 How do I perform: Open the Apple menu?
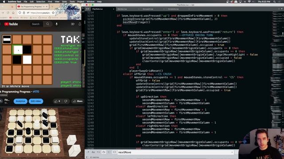[4, 2]
